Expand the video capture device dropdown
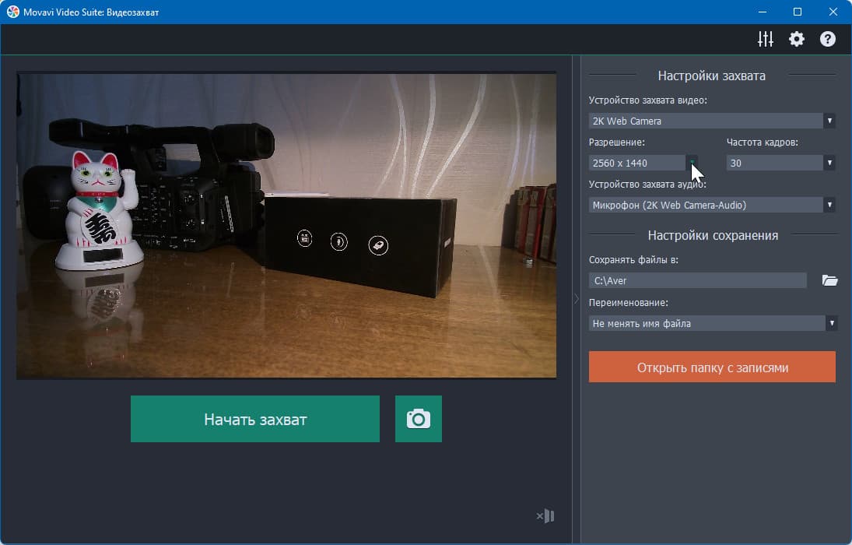Viewport: 852px width, 545px height. pyautogui.click(x=712, y=121)
